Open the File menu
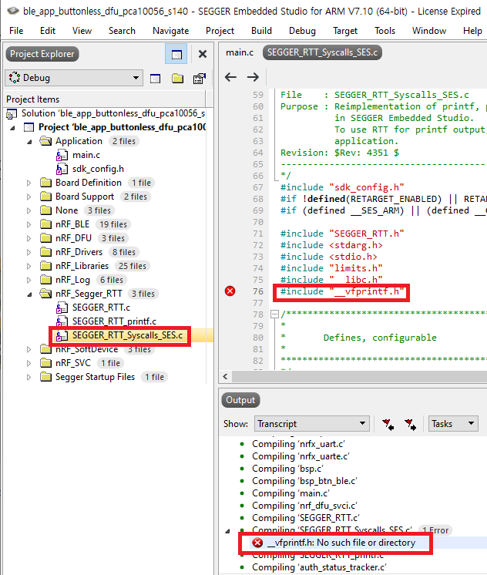 (16, 31)
